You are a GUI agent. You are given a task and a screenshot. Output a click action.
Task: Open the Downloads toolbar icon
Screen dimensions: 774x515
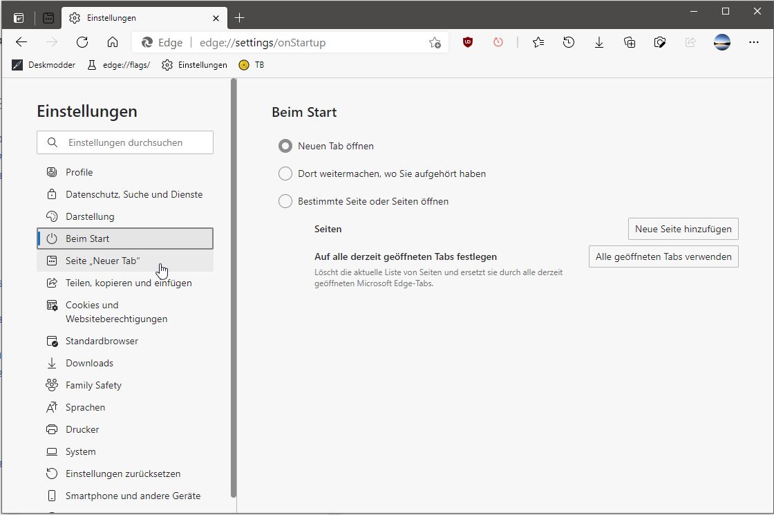[599, 42]
